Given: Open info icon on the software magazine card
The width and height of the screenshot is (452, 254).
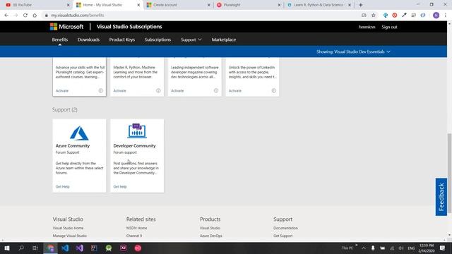Looking at the screenshot, I should 216,90.
